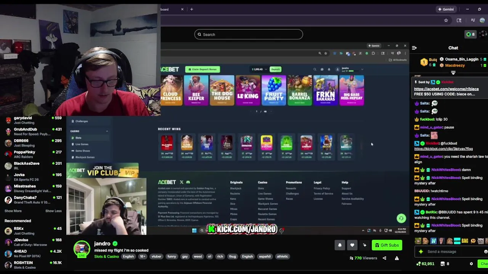Close the current browser tab
The width and height of the screenshot is (488, 274).
pos(182,9)
